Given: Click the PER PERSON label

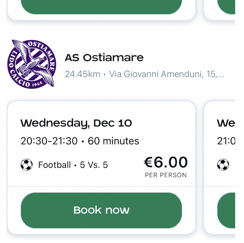Looking at the screenshot, I should click(x=166, y=175).
